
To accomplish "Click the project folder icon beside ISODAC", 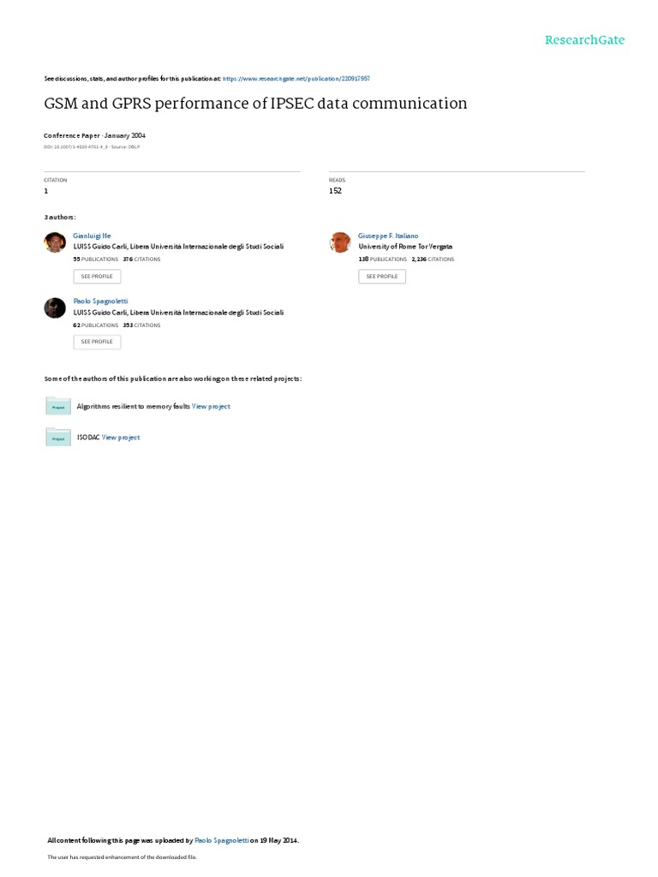I will tap(58, 437).
